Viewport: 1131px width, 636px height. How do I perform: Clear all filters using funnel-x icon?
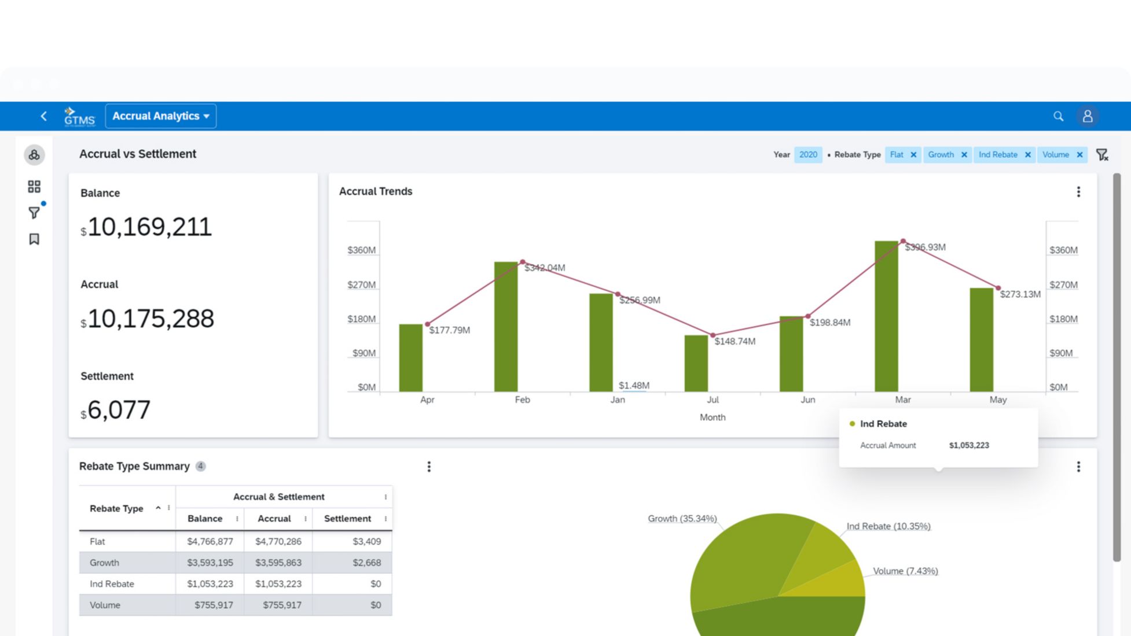coord(1101,154)
